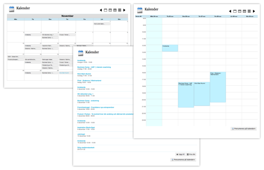Select first view icon in week calendar
Viewport: 264px width, 170px height.
235,12
